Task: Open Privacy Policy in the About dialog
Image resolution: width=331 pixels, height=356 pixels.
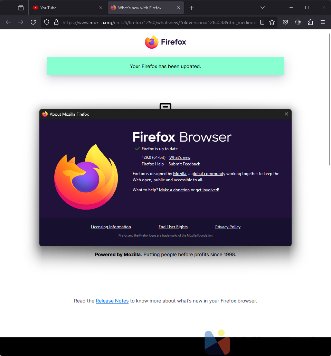Action: pyautogui.click(x=228, y=227)
